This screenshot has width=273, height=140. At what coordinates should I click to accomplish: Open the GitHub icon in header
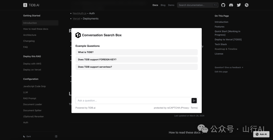point(223,5)
